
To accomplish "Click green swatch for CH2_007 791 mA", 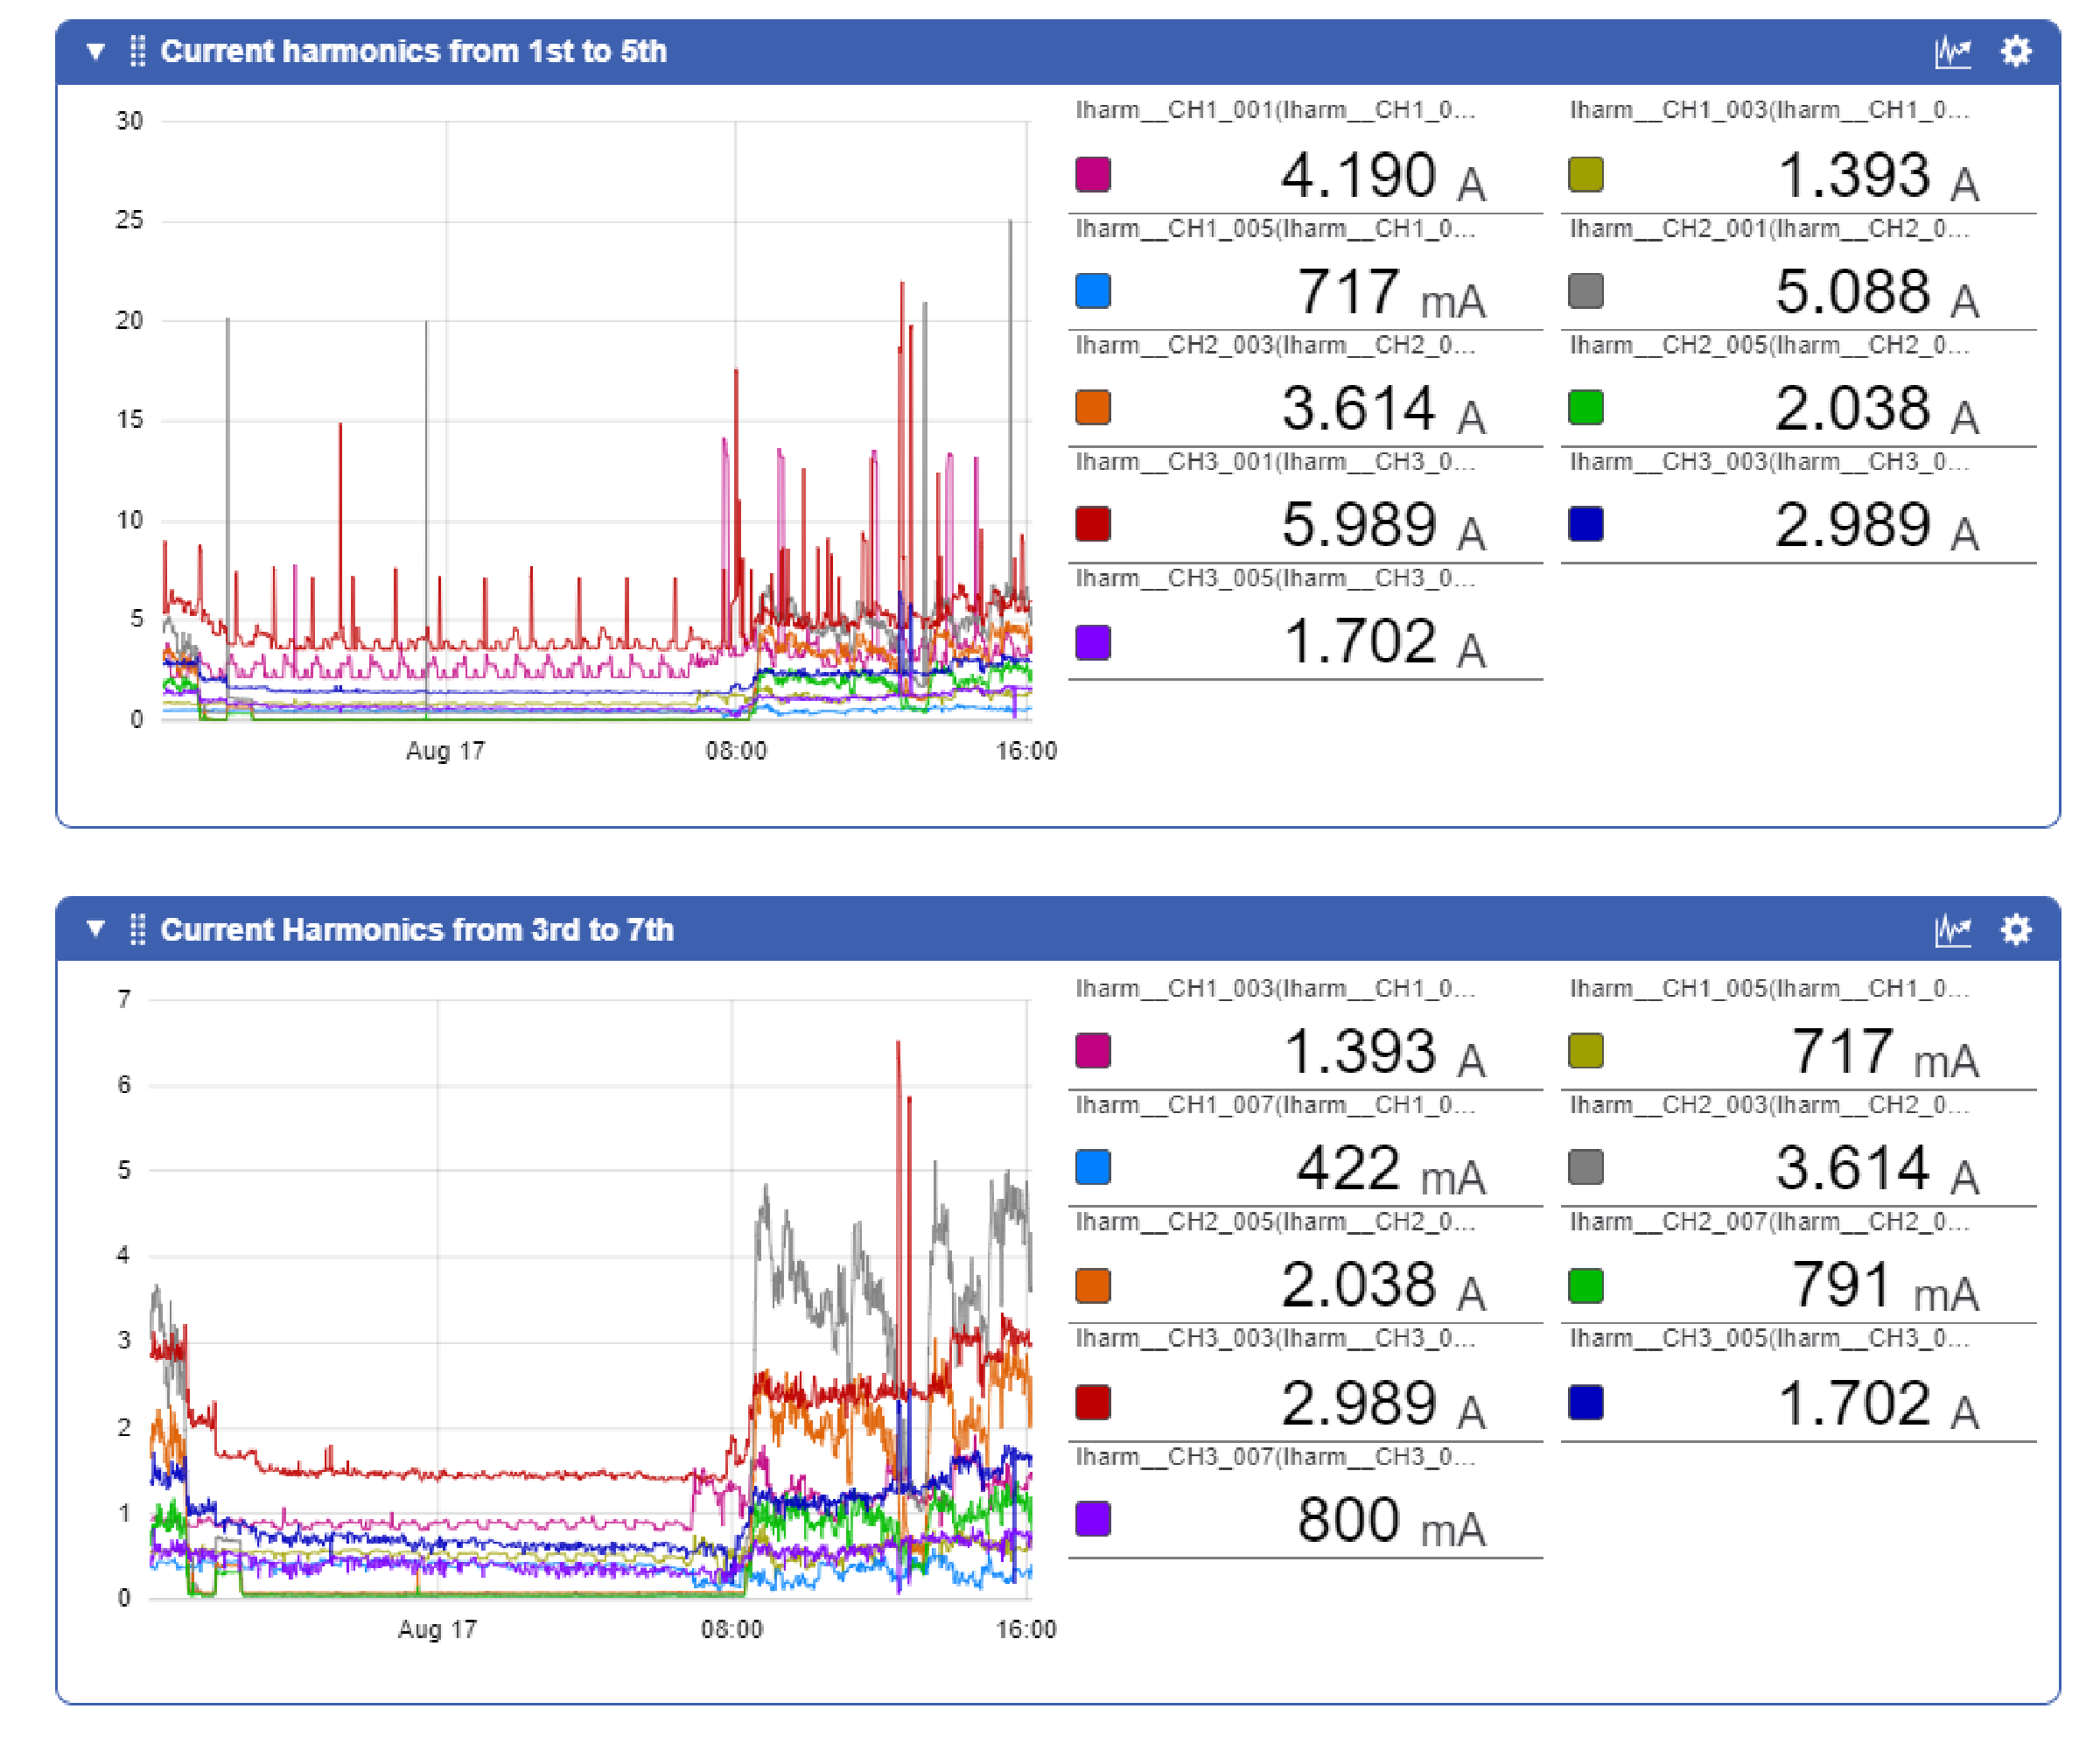I will tap(1586, 1285).
